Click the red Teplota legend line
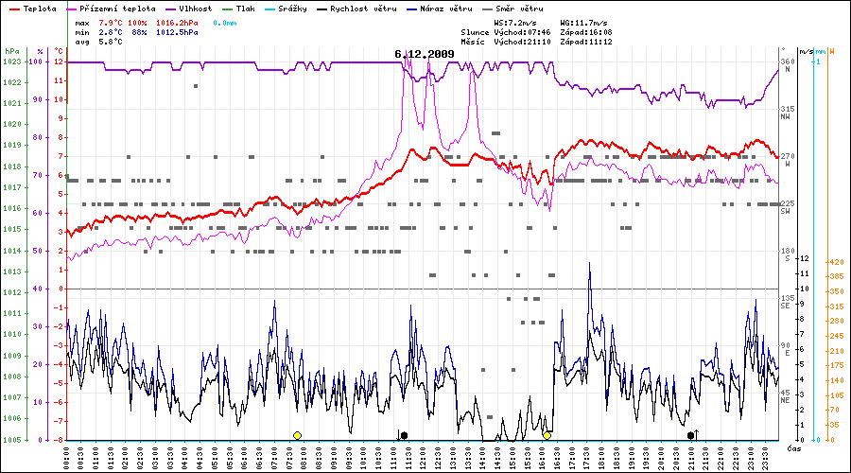 click(x=13, y=8)
